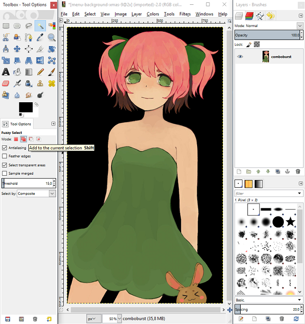
Task: Select the Flip tool
Action: [40, 60]
